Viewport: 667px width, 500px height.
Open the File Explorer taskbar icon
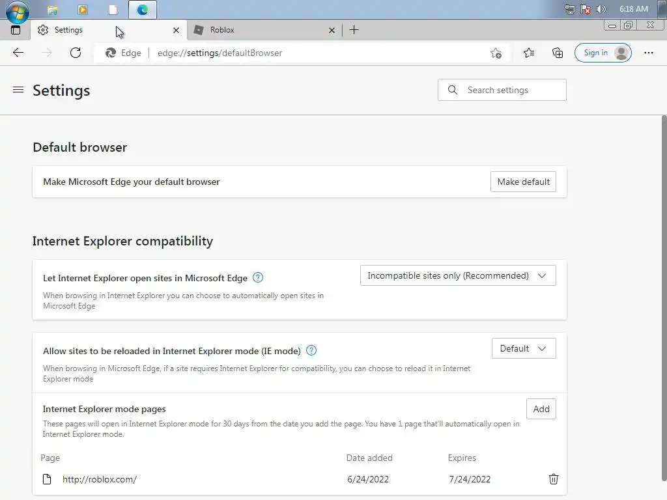pyautogui.click(x=52, y=10)
